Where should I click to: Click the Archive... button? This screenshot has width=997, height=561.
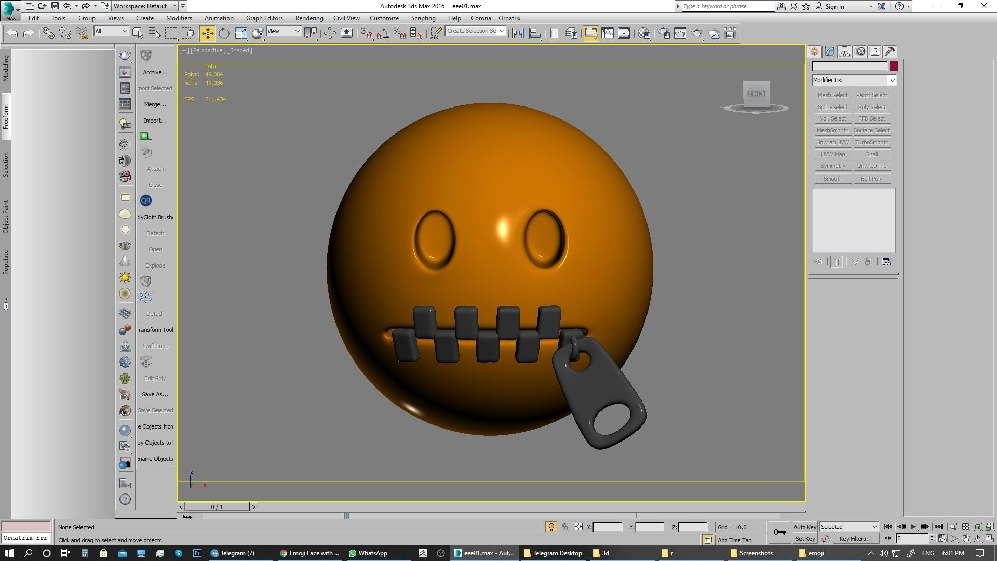[x=155, y=72]
